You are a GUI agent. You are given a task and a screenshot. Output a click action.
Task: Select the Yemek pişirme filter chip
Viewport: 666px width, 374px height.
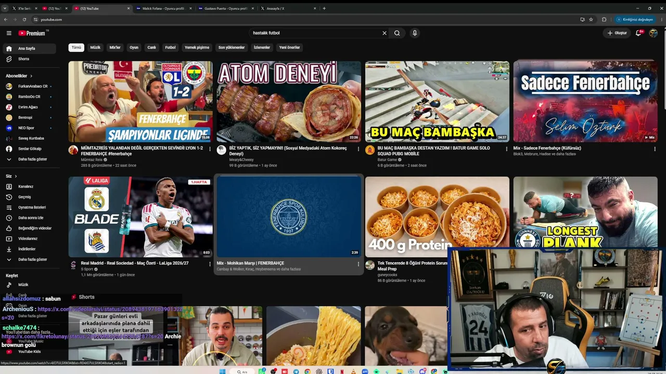197,47
